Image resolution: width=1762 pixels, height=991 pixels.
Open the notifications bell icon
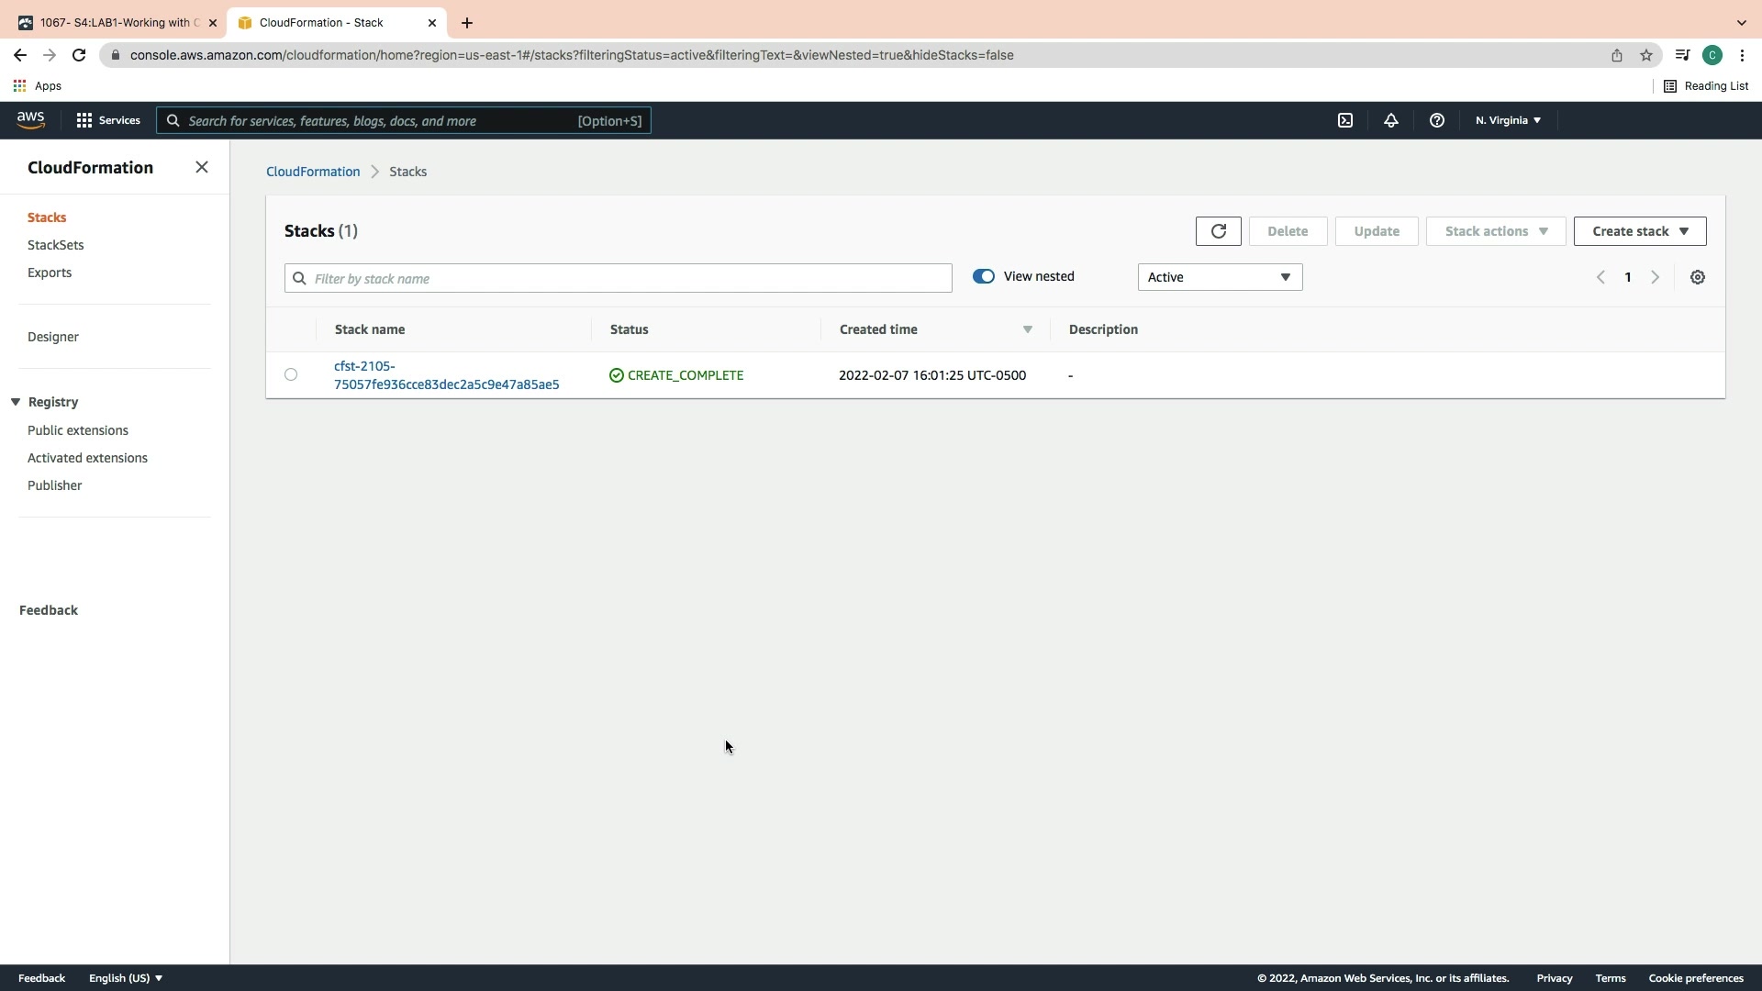(1390, 120)
